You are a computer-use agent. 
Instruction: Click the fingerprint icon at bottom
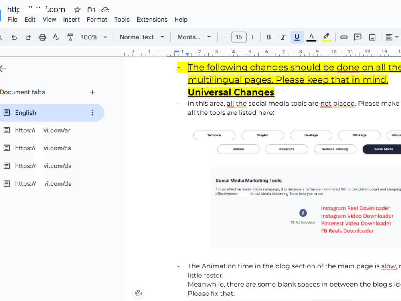[138, 293]
